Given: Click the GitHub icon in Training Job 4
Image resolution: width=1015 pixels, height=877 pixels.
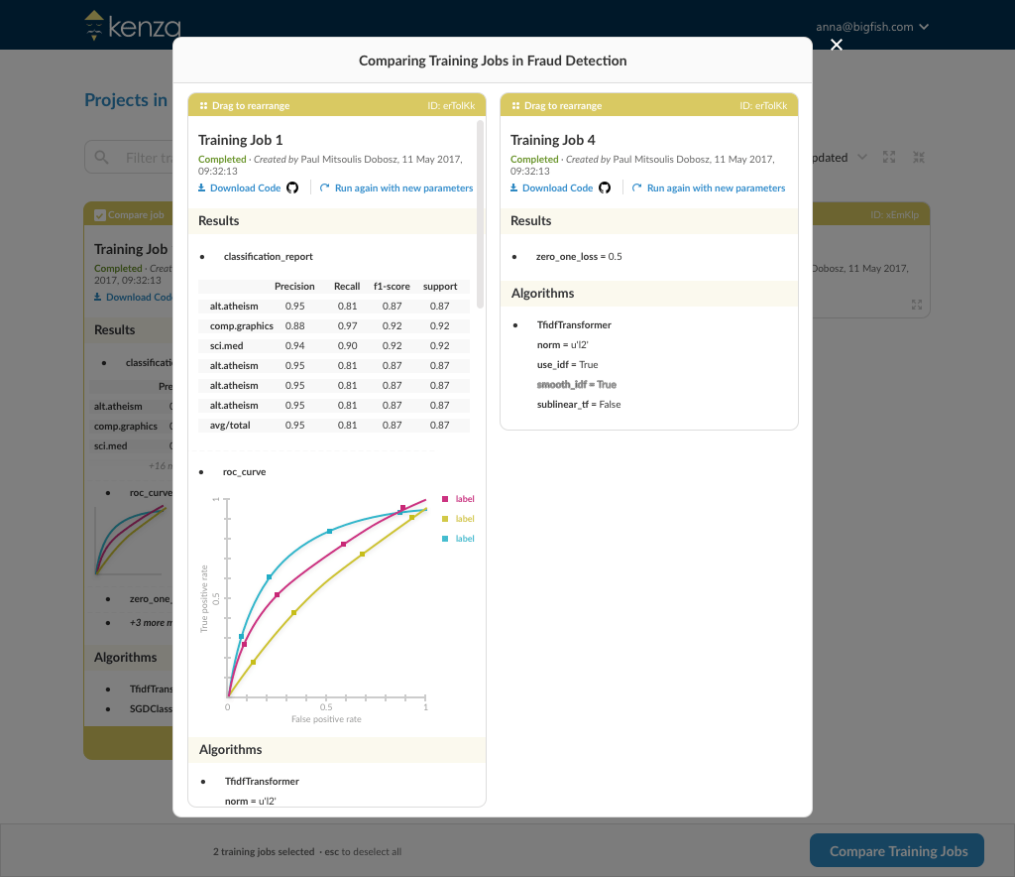Looking at the screenshot, I should coord(605,188).
